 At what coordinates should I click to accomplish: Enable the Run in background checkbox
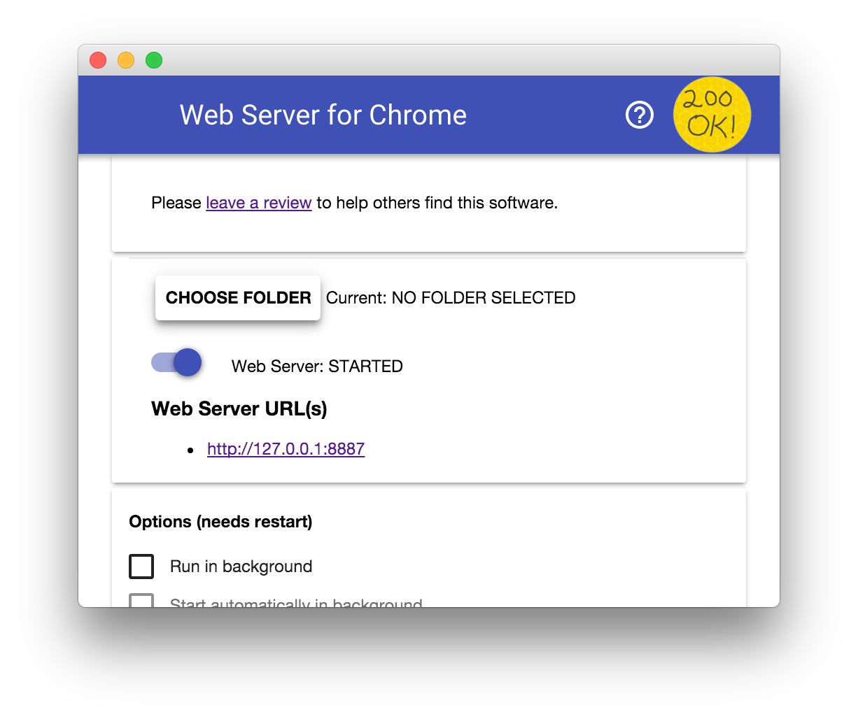[141, 567]
